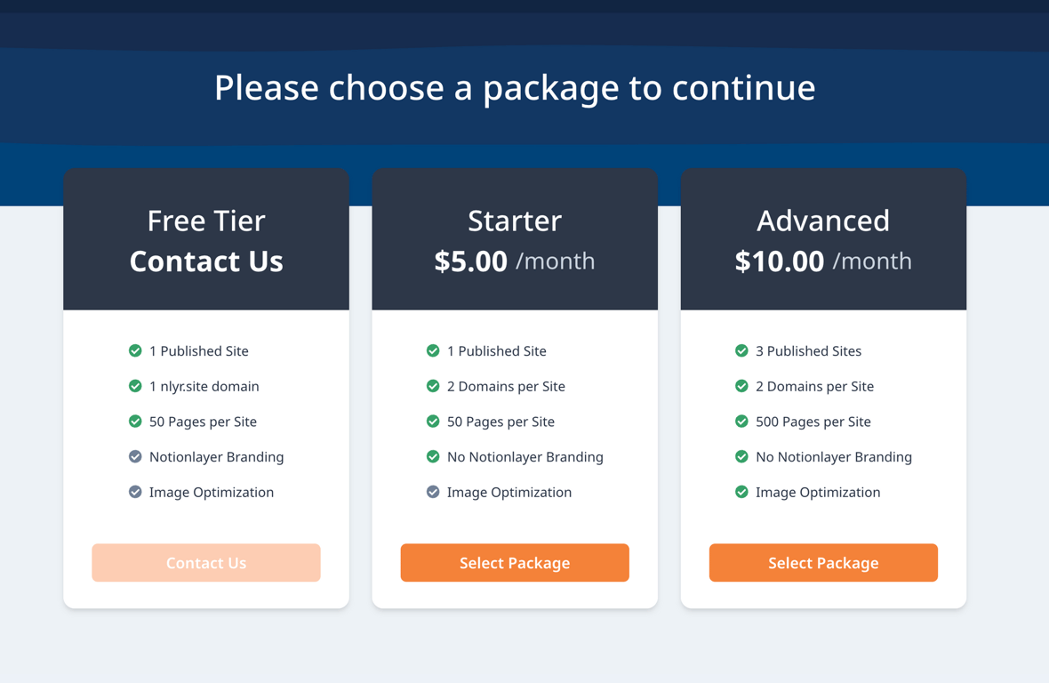Click gray check beside 'Notionlayer Branding' in Free Tier
Screen dimensions: 1049x683
coord(135,457)
